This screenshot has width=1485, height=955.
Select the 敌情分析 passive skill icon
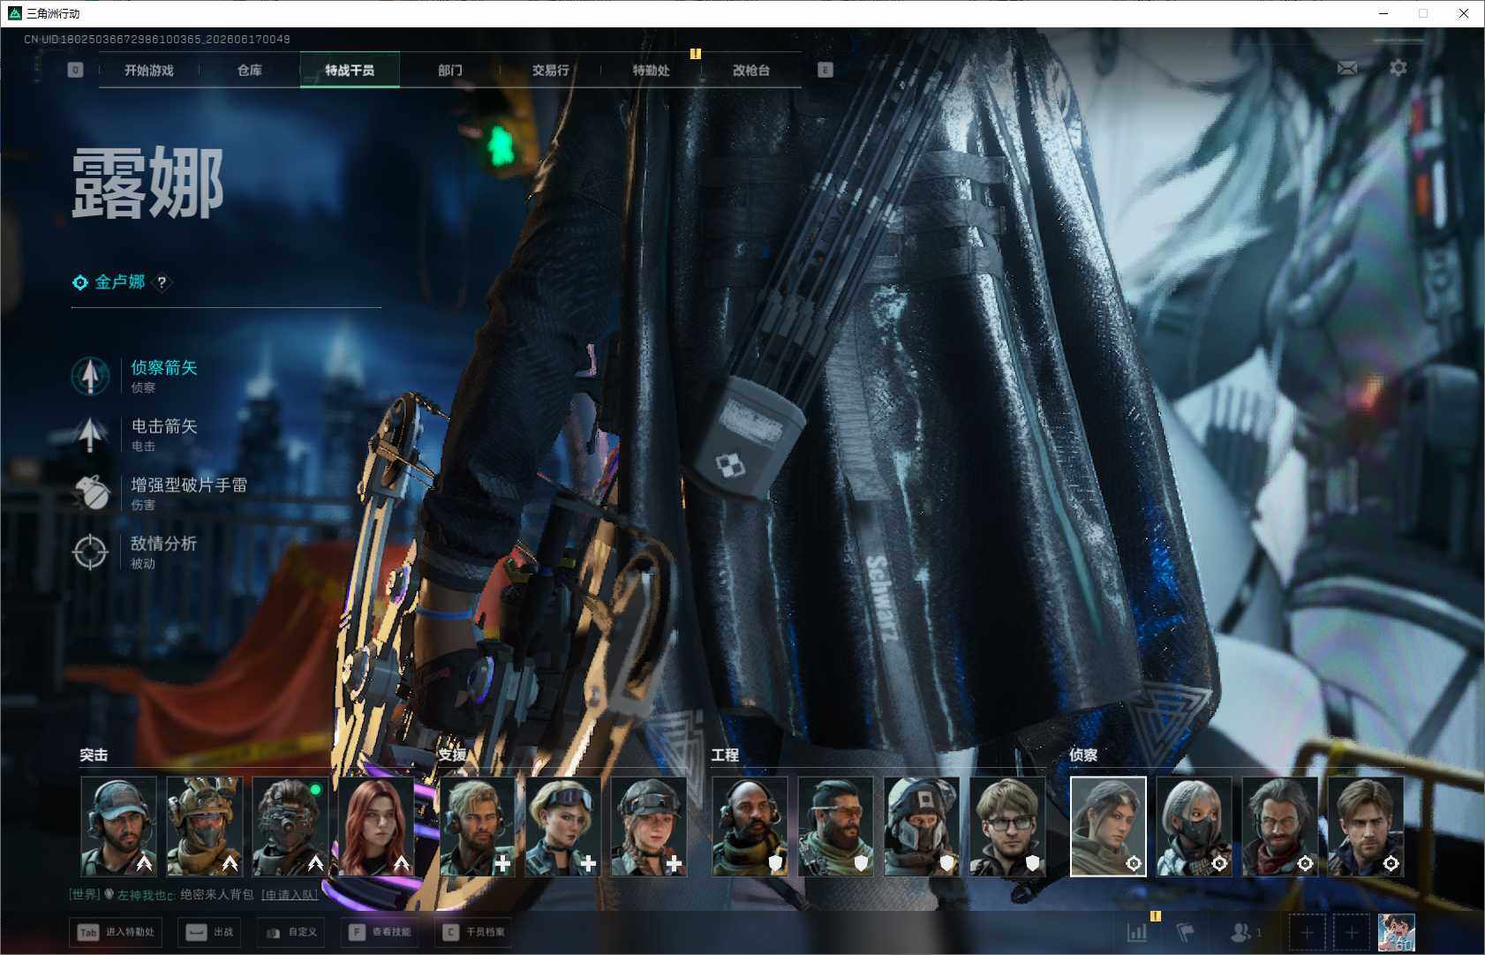click(x=90, y=552)
